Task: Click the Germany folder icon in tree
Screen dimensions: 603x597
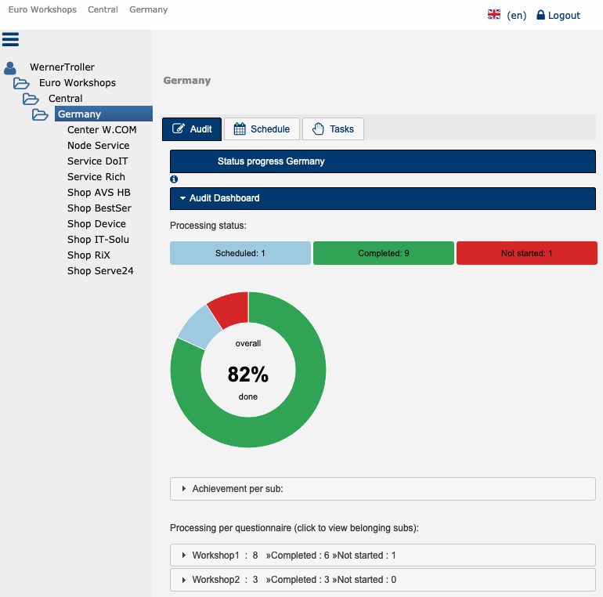Action: [x=40, y=114]
